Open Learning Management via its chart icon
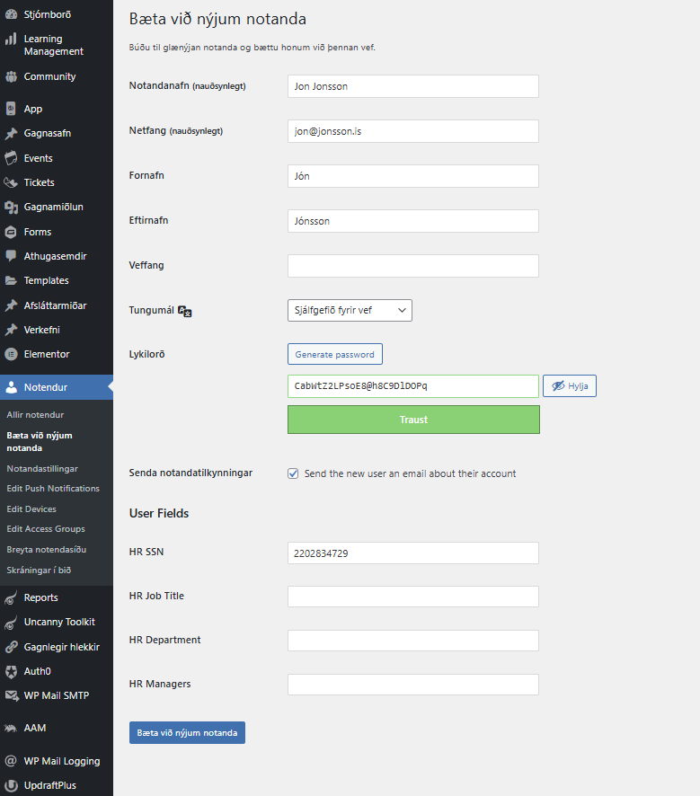Image resolution: width=700 pixels, height=796 pixels. [11, 40]
